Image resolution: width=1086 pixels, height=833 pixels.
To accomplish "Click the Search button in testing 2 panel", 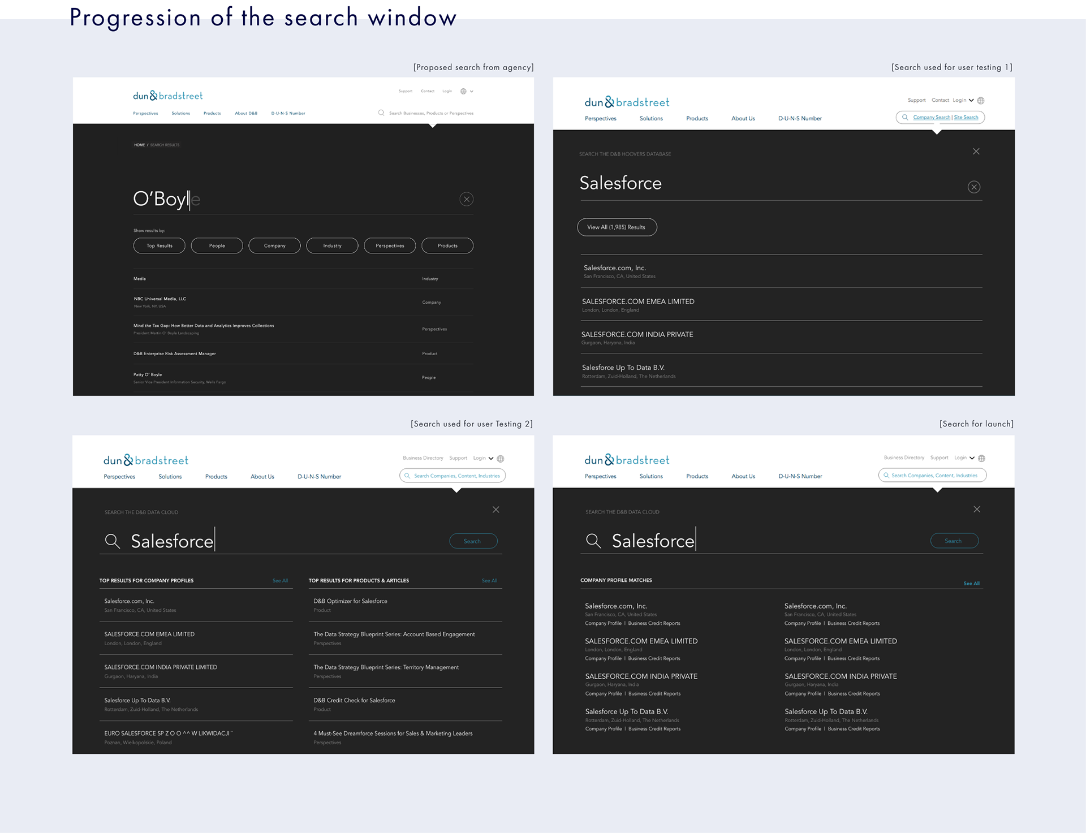I will [x=472, y=541].
